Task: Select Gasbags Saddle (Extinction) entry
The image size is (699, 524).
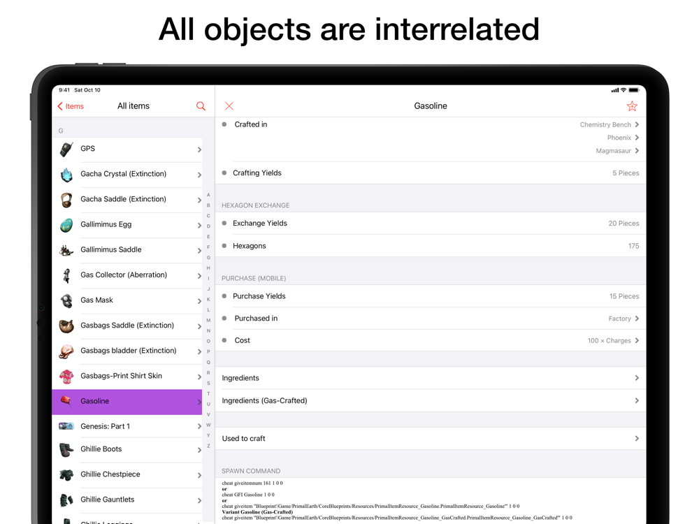Action: [x=127, y=326]
